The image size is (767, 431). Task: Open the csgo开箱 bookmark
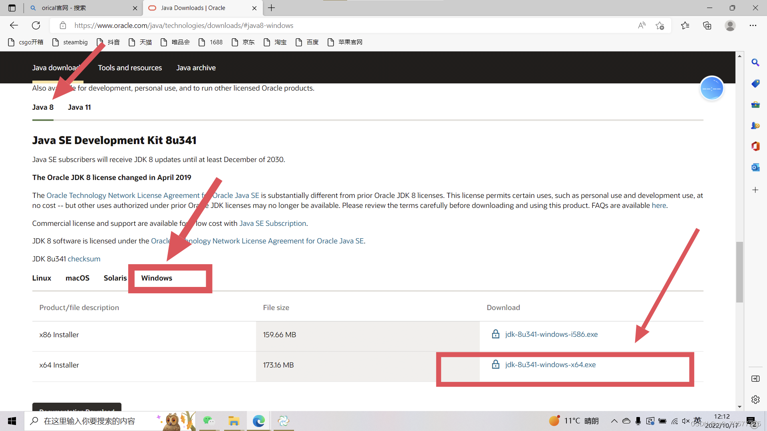[x=26, y=42]
